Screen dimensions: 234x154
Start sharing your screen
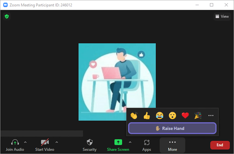118,145
